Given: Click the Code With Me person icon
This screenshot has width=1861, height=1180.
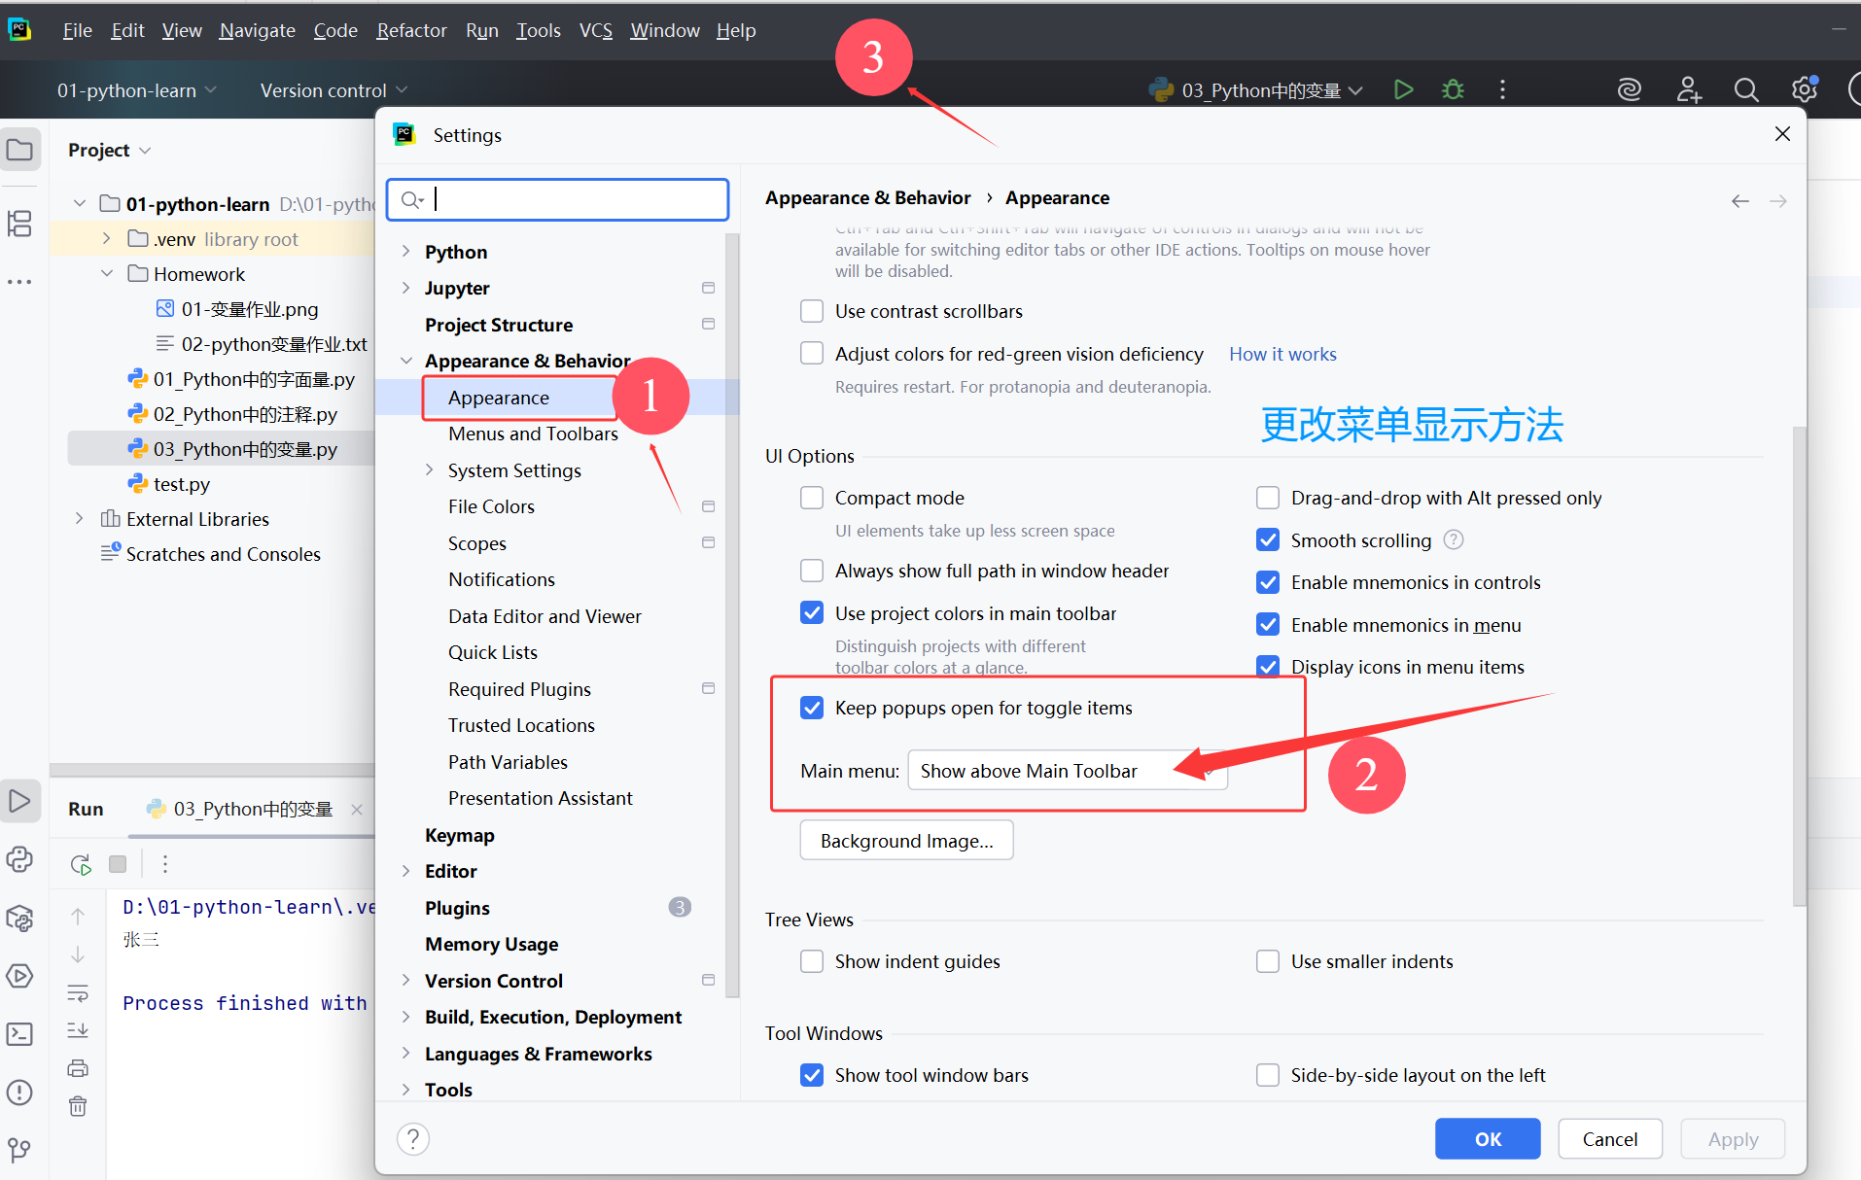Looking at the screenshot, I should (1689, 89).
